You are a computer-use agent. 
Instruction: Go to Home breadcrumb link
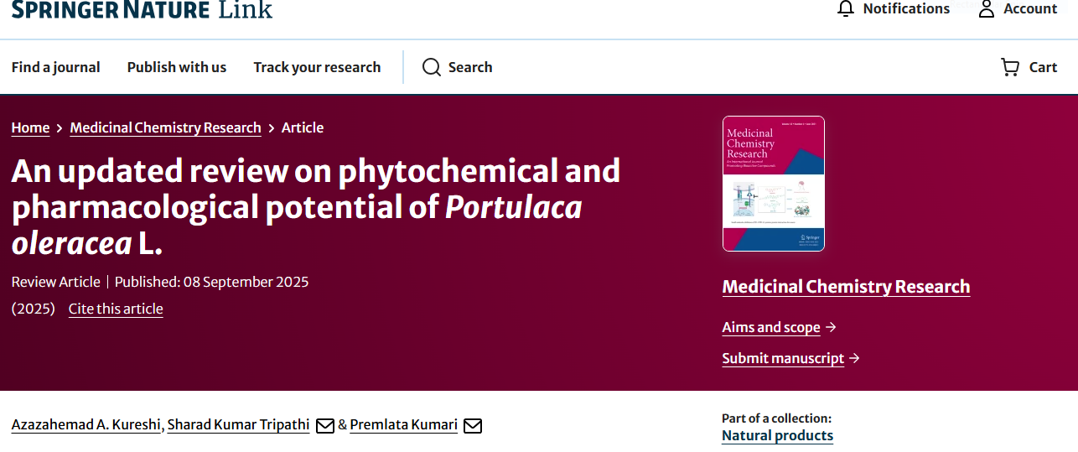(x=30, y=127)
